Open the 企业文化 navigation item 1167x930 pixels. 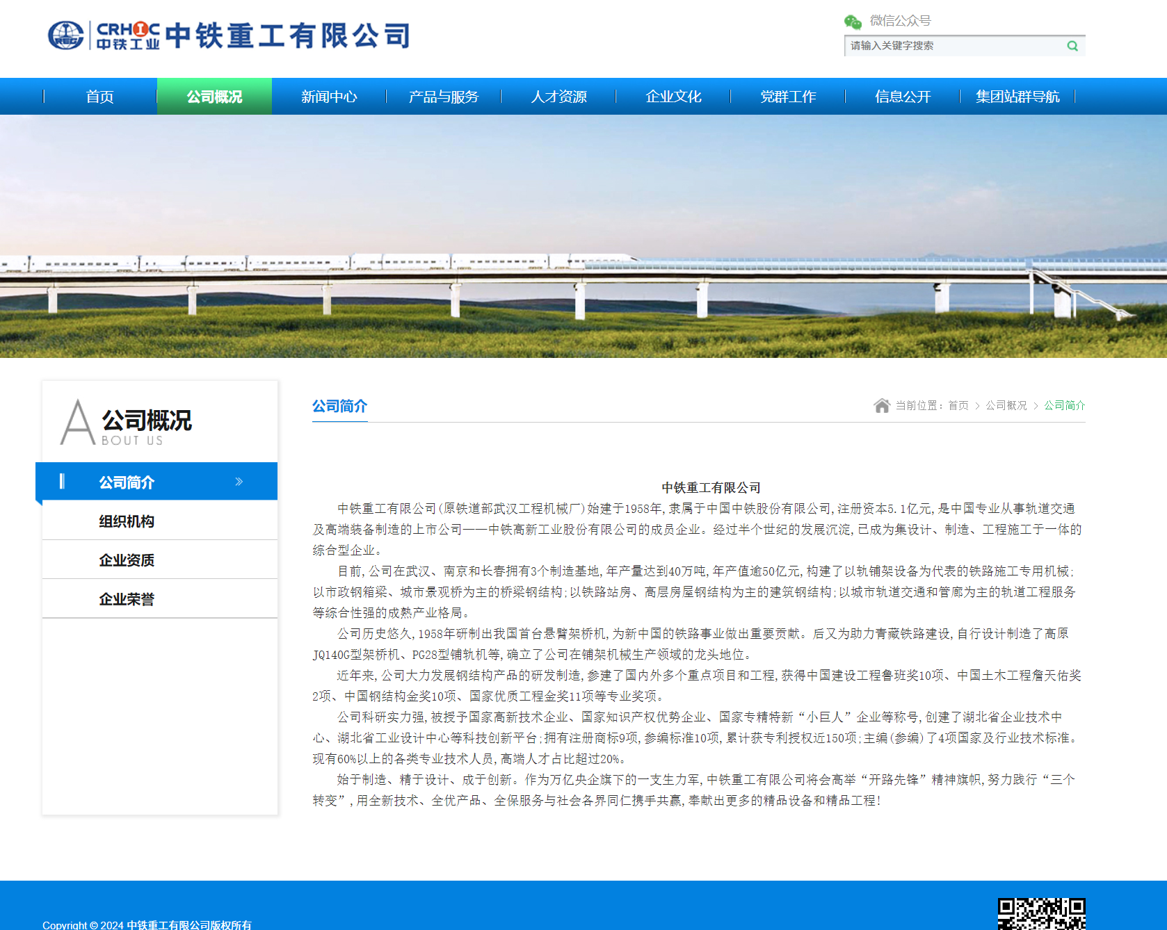coord(673,97)
